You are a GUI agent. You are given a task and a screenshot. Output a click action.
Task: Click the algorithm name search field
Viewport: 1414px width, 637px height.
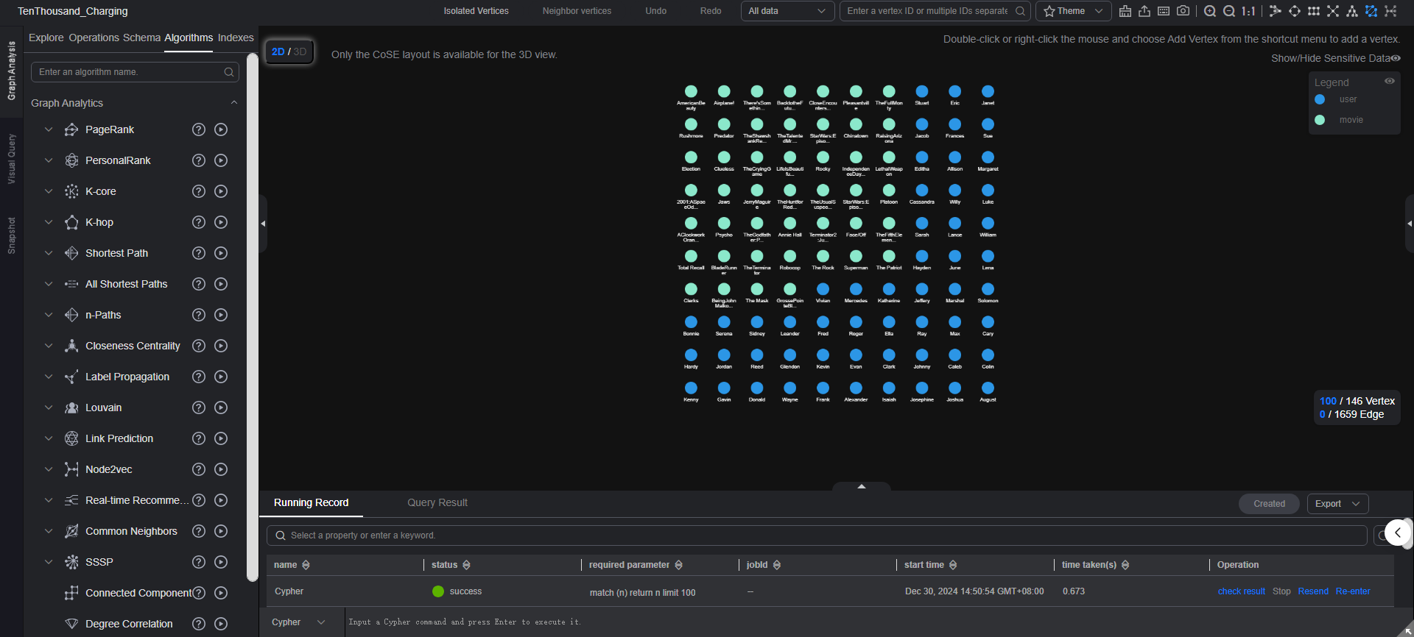point(135,72)
